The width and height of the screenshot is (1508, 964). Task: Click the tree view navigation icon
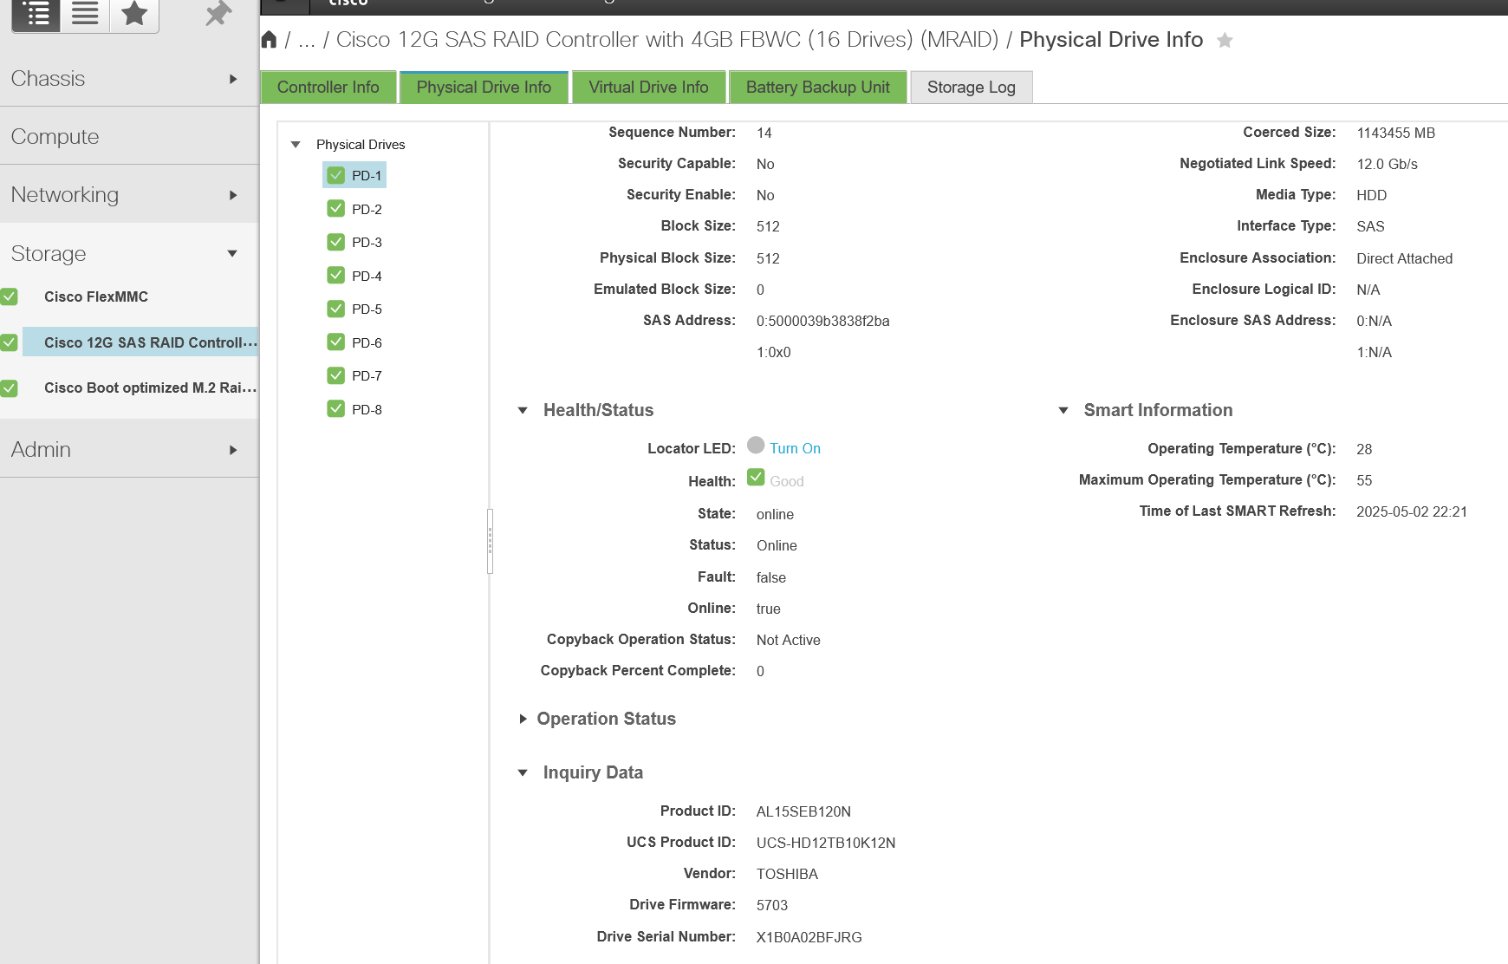coord(36,14)
